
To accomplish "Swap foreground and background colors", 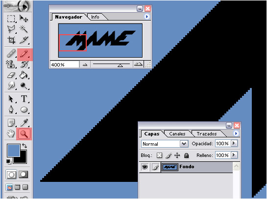I will (24, 146).
